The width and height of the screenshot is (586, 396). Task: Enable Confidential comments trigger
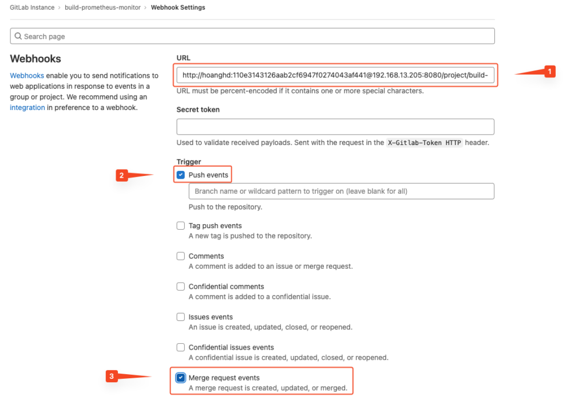[180, 287]
